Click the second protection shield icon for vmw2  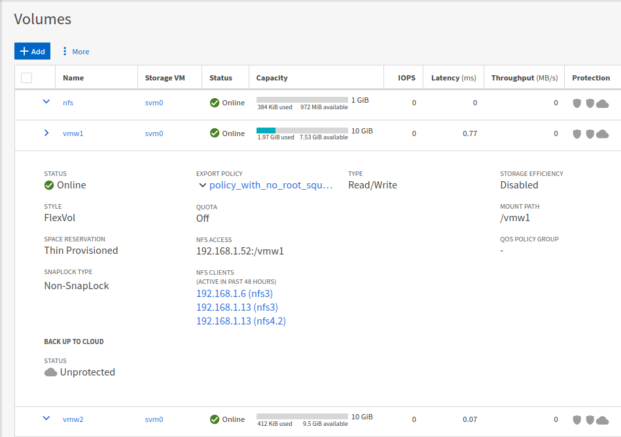click(x=590, y=420)
